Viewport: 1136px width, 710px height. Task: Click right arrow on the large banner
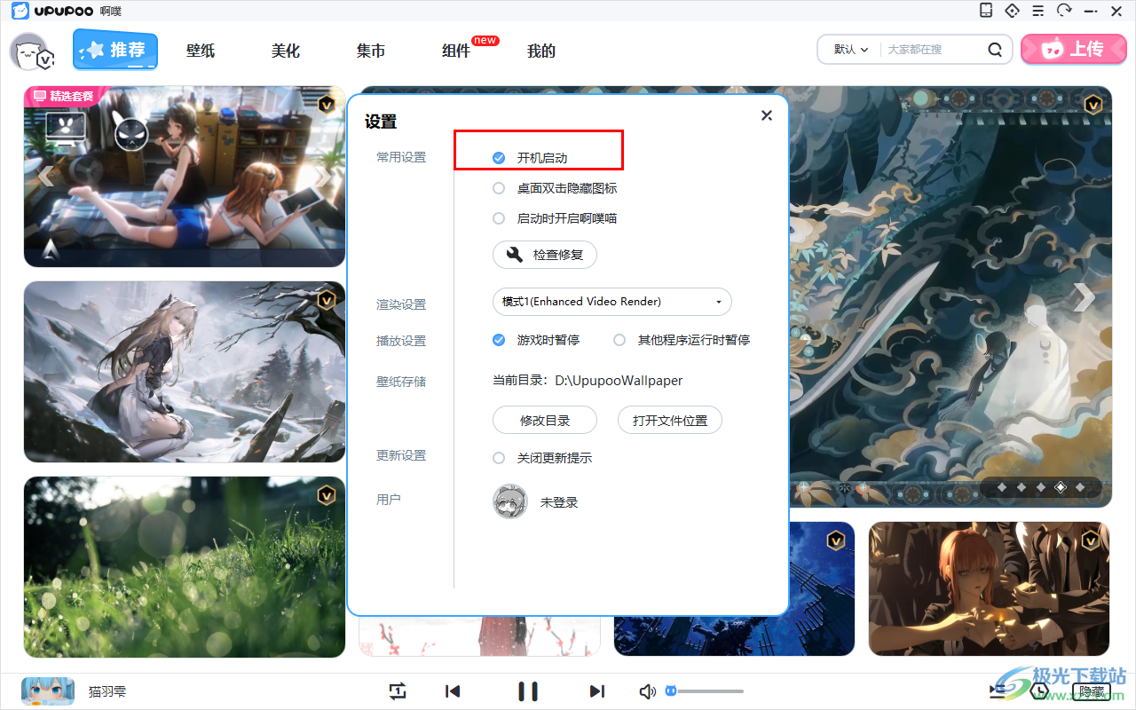pos(1085,297)
